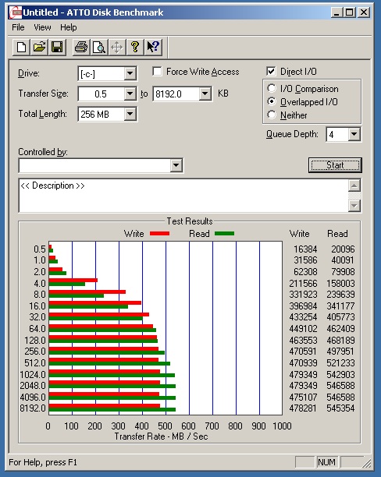Click the ATTO app icon in title bar

tap(16, 12)
